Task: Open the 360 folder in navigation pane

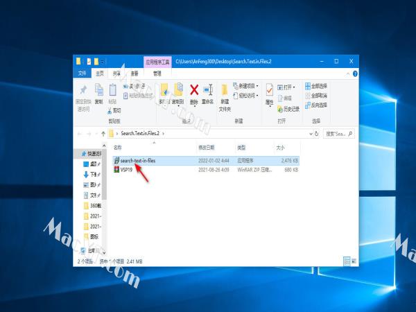Action: coord(92,206)
